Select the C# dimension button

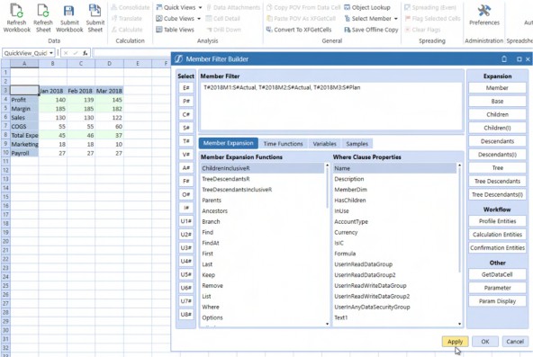pos(186,114)
